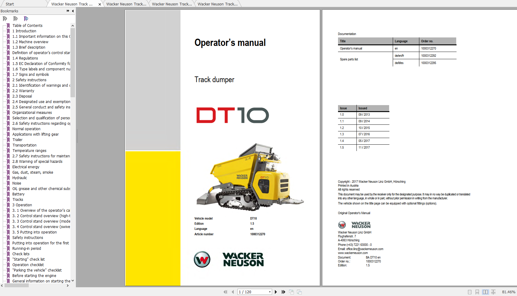
Task: Open the Noise bookmark
Action: point(17,183)
